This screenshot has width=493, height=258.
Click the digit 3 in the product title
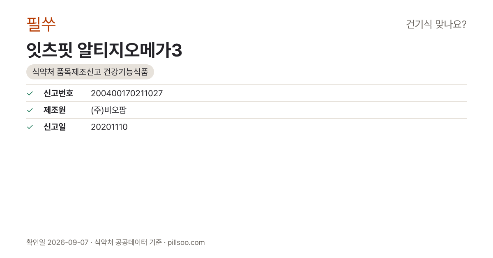[x=177, y=51]
